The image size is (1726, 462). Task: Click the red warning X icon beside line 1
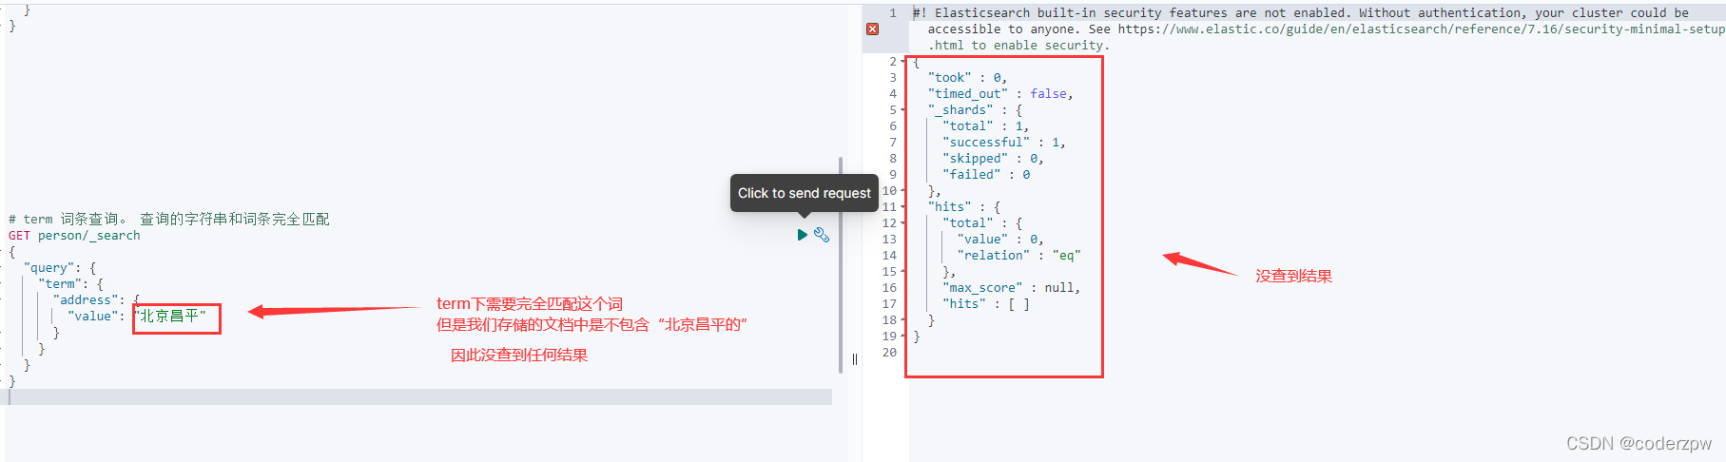pyautogui.click(x=872, y=29)
